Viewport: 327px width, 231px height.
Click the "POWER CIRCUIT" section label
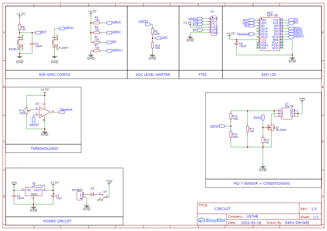click(57, 221)
